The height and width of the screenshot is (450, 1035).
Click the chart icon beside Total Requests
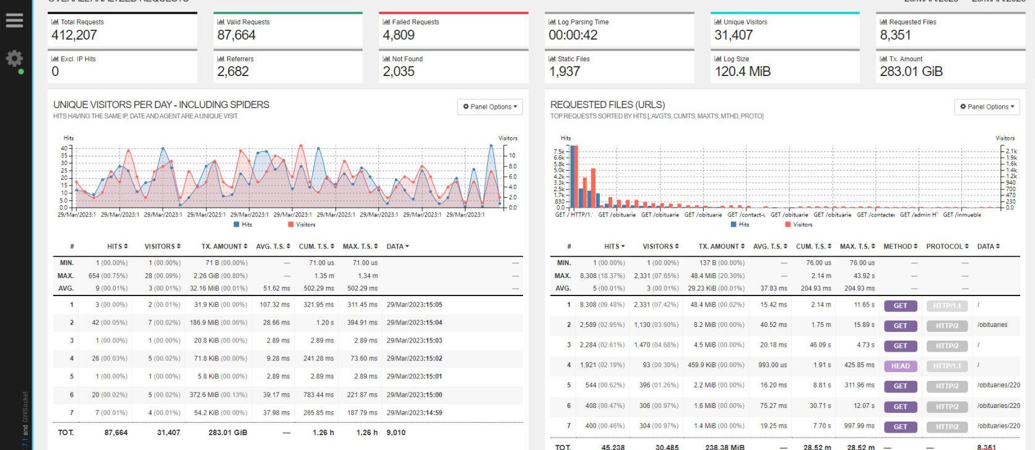[55, 22]
